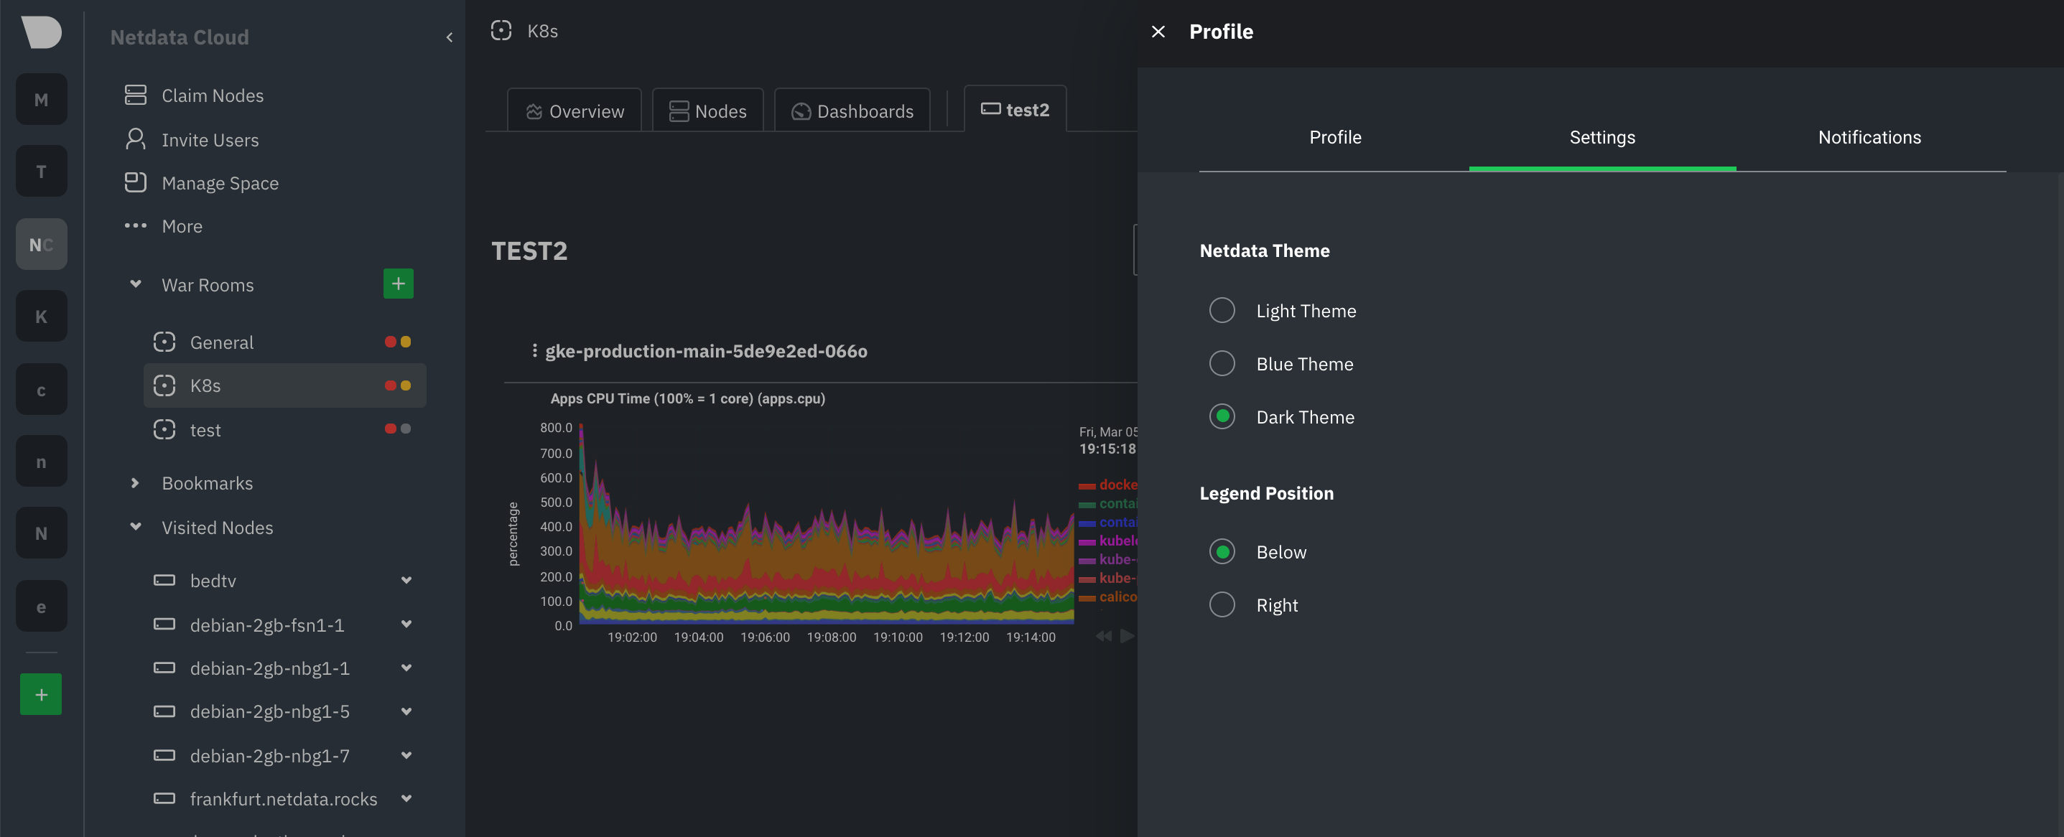
Task: Expand the Bookmarks section
Action: pos(136,483)
